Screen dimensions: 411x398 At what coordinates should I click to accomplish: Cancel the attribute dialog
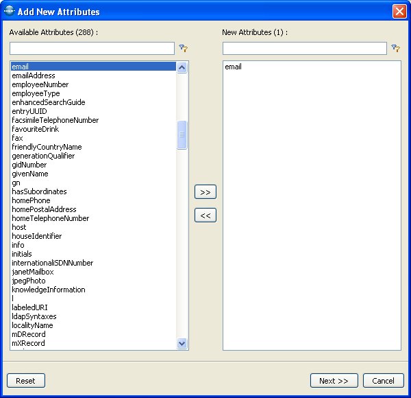click(383, 381)
